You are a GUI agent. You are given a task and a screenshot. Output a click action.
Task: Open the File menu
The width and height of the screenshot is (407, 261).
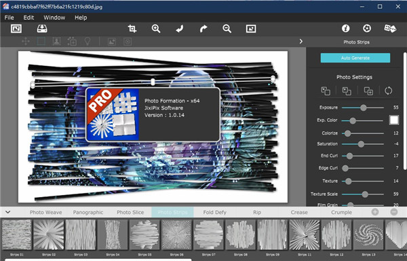[9, 18]
